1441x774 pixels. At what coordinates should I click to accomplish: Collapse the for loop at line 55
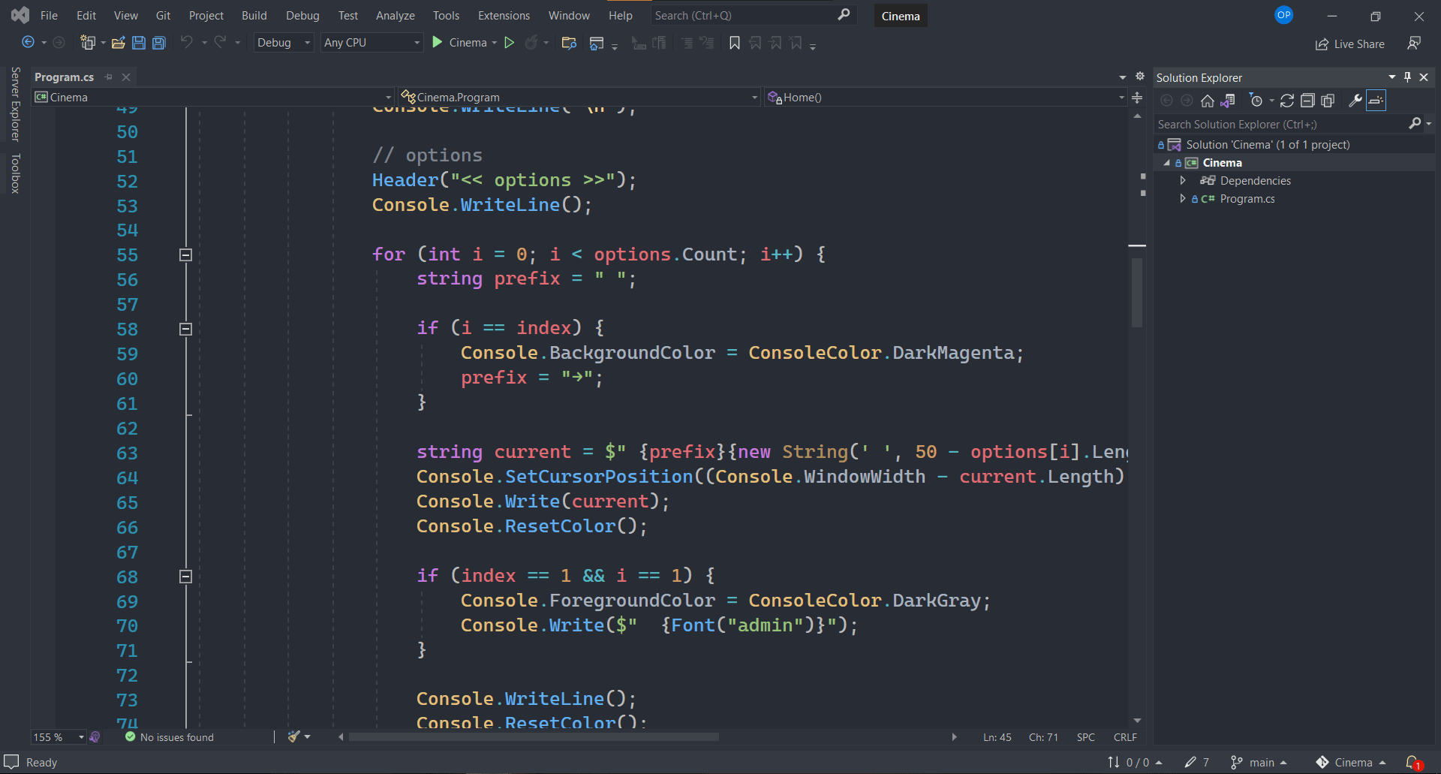pos(186,255)
